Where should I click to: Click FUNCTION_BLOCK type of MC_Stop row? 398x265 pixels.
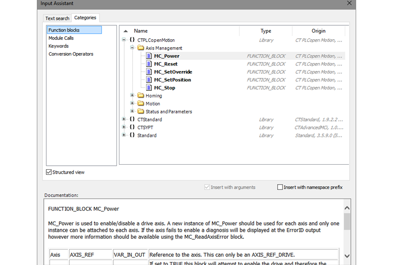266,88
